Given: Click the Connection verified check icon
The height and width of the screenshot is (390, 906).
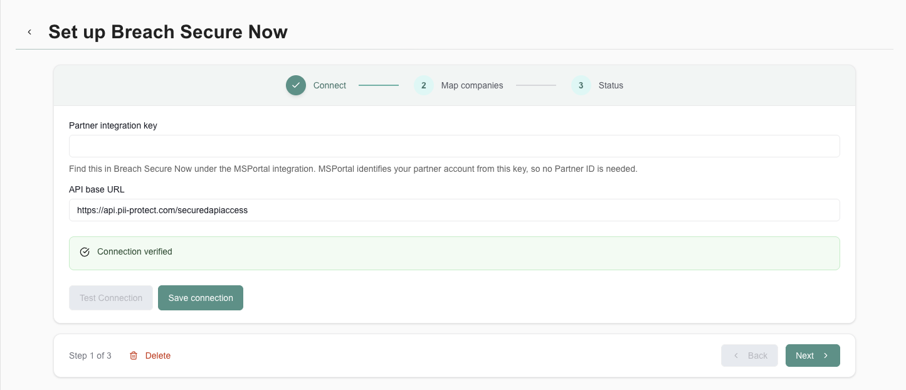Looking at the screenshot, I should (x=85, y=252).
